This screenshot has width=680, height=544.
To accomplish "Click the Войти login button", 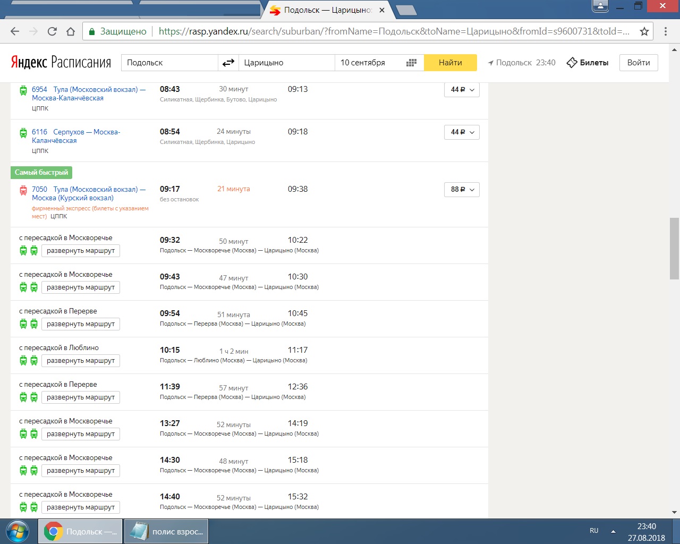I will point(639,63).
